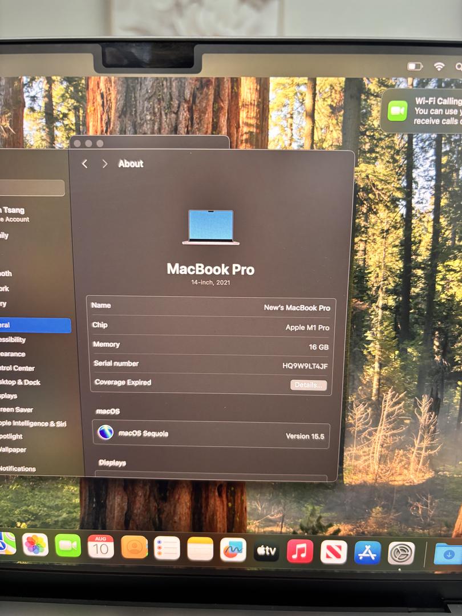Viewport: 462px width, 616px height.
Task: Select Displays in the settings sidebar
Action: click(9, 396)
